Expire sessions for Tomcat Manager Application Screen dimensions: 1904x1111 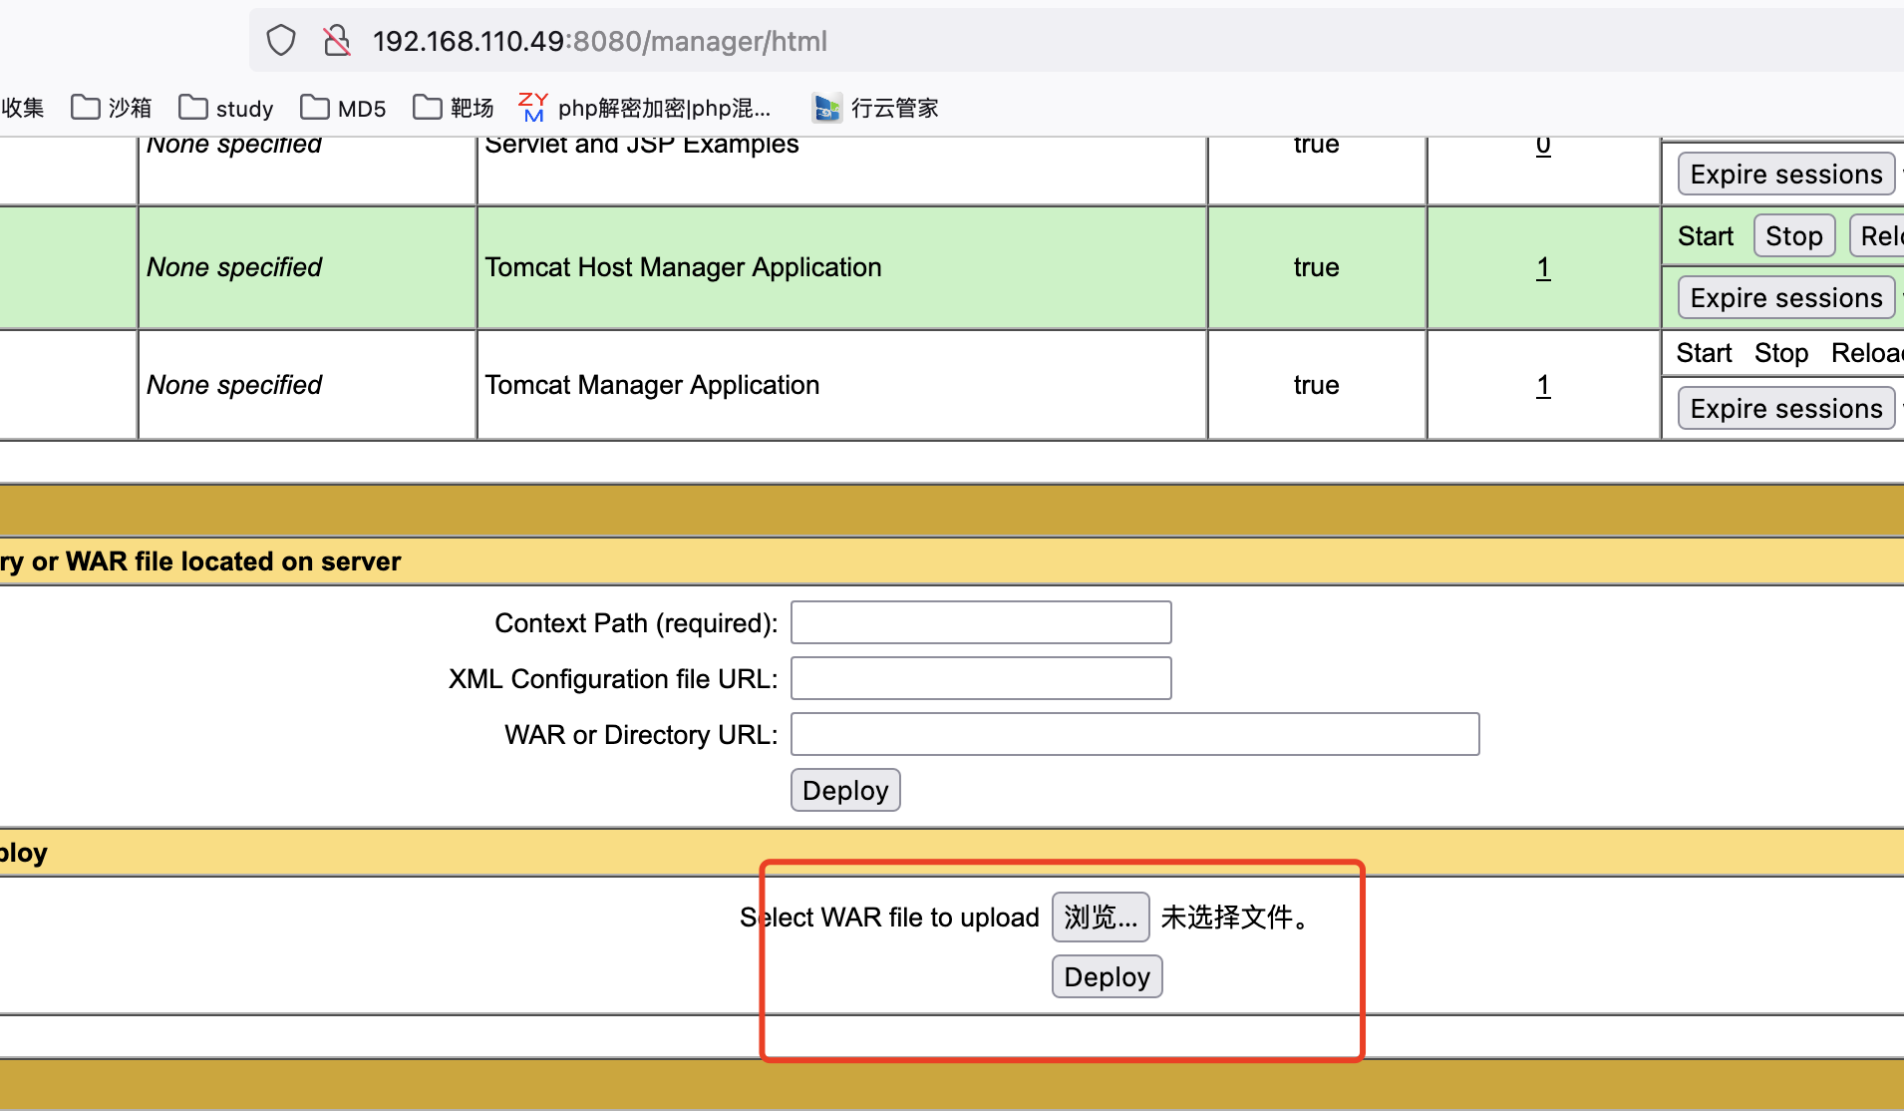(1786, 409)
